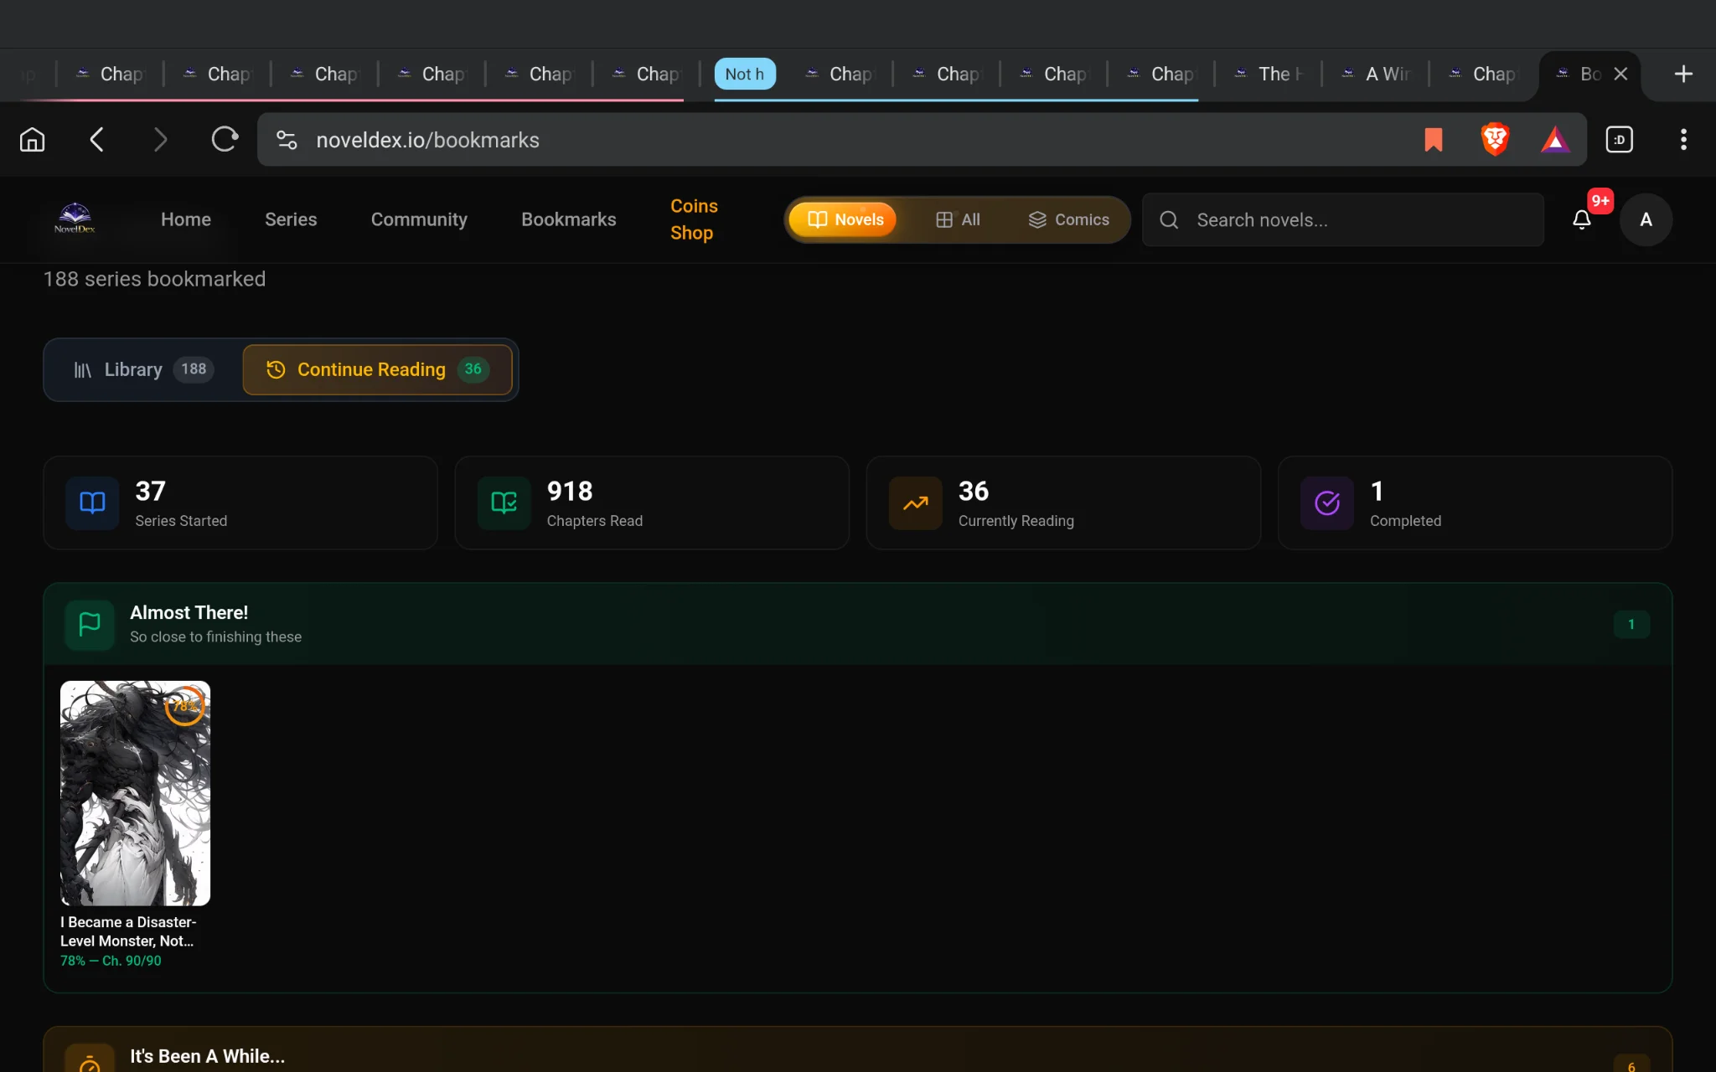The height and width of the screenshot is (1072, 1716).
Task: Click the Almost There count badge
Action: coord(1631,624)
